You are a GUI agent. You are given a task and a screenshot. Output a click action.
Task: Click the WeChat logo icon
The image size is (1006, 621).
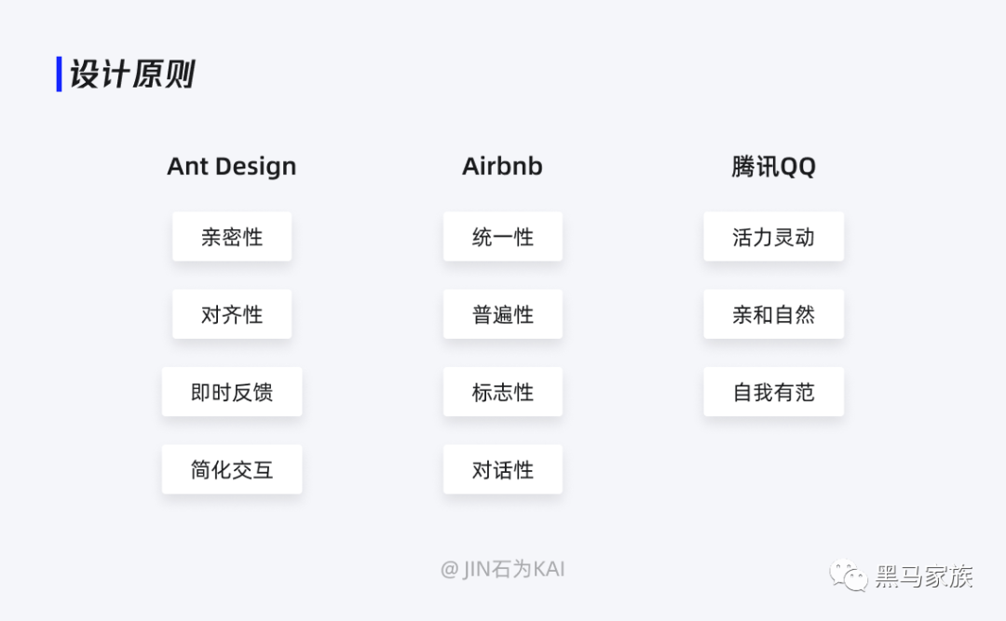coord(849,575)
